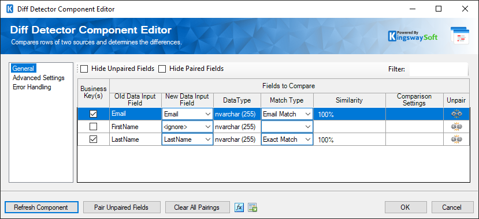Viewport: 479px width, 219px height.
Task: Uncheck Business Key for Email row
Action: click(x=93, y=114)
